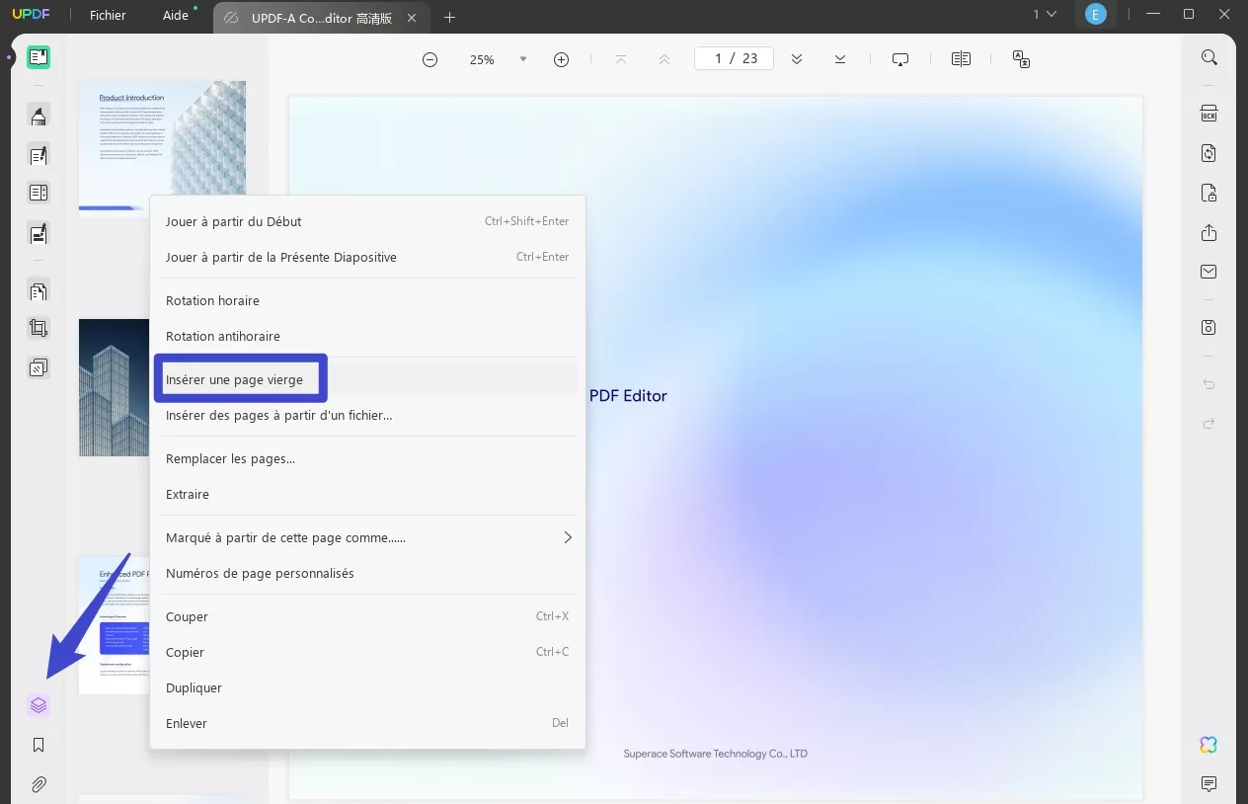Screen dimensions: 1248x804
Task: Close the UPDF-A Co...ditor tab
Action: click(412, 18)
